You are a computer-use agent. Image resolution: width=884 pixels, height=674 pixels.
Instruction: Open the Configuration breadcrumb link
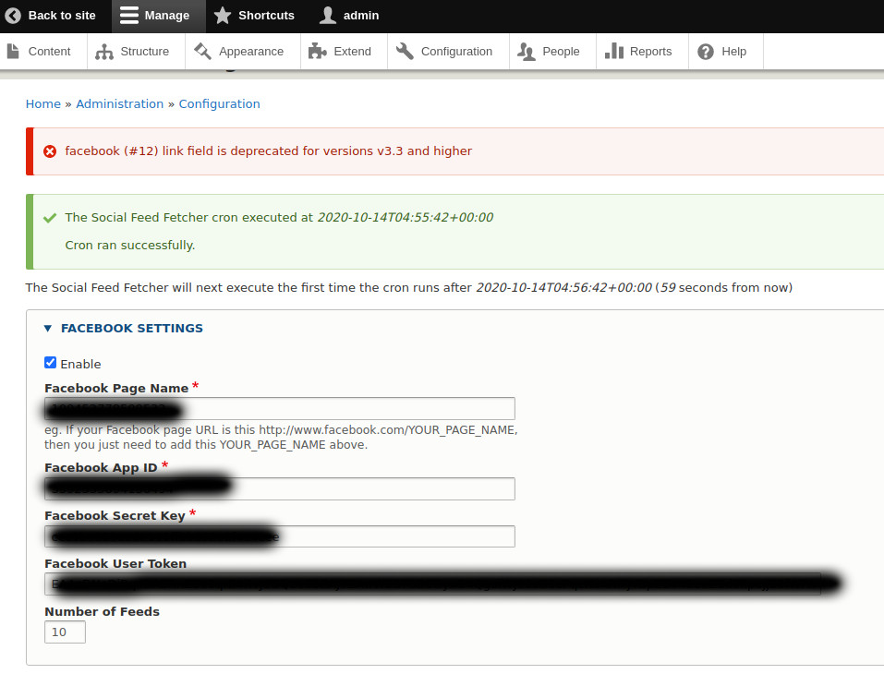click(x=219, y=103)
